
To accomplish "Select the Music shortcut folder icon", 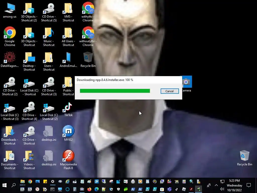I will (x=49, y=36).
